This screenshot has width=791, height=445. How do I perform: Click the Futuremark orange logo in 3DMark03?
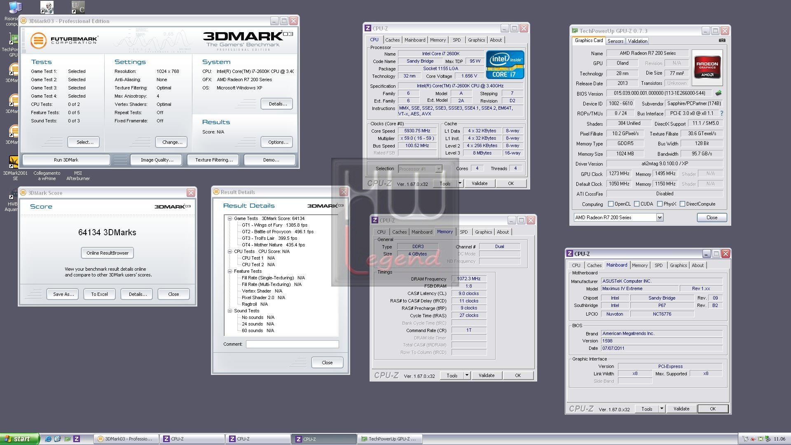click(x=38, y=40)
